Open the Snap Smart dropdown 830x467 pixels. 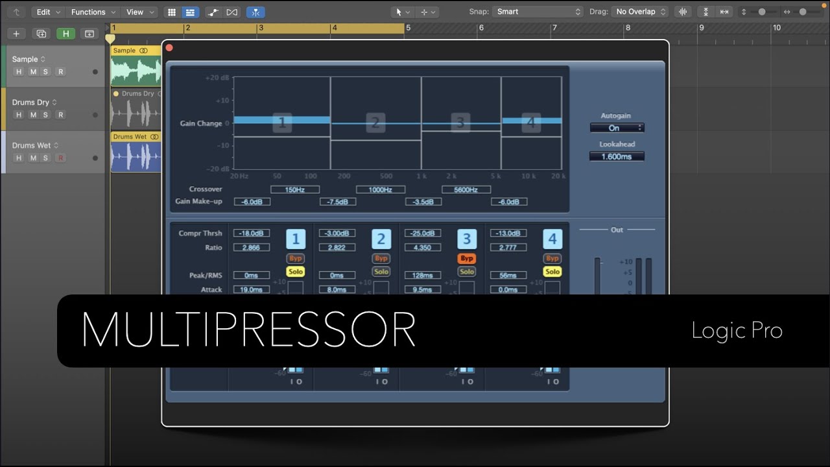coord(538,12)
